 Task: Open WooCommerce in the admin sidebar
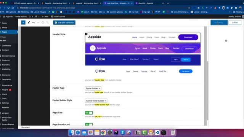(8, 56)
